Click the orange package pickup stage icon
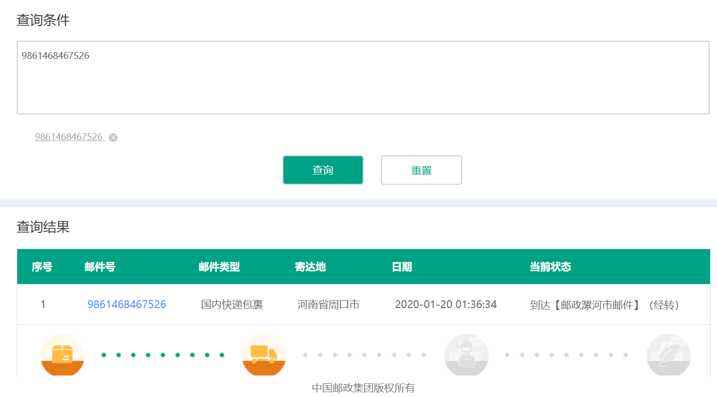Viewport: 717px width, 397px height. pyautogui.click(x=62, y=355)
